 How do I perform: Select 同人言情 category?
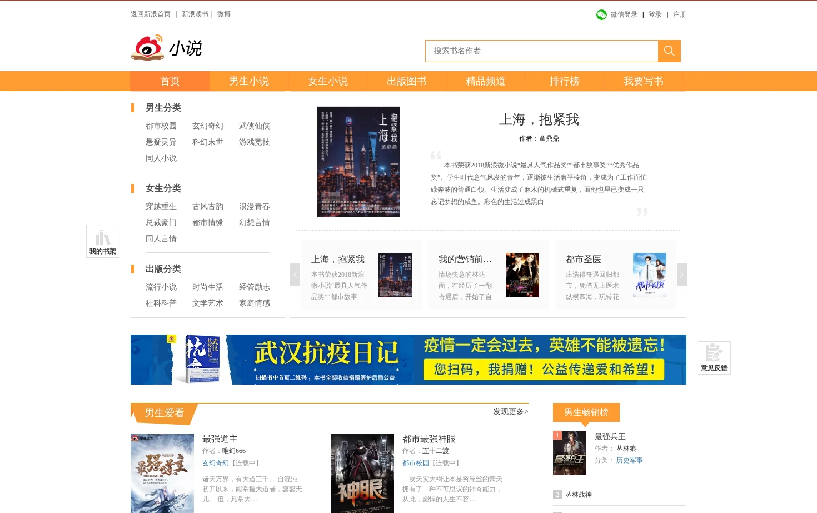coord(161,239)
